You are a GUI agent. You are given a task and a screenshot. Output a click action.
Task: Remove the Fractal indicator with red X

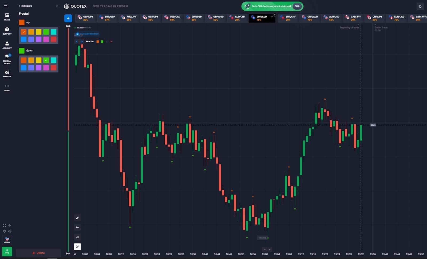pos(111,42)
